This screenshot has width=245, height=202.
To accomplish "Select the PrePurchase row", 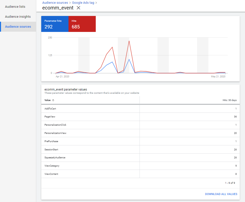I will (x=140, y=141).
